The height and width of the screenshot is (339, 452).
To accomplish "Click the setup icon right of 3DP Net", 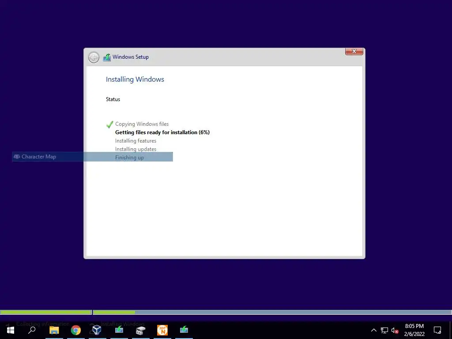I will [184, 330].
